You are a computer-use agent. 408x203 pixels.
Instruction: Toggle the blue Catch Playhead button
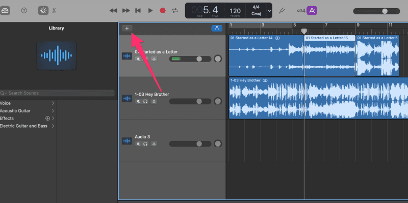[217, 28]
